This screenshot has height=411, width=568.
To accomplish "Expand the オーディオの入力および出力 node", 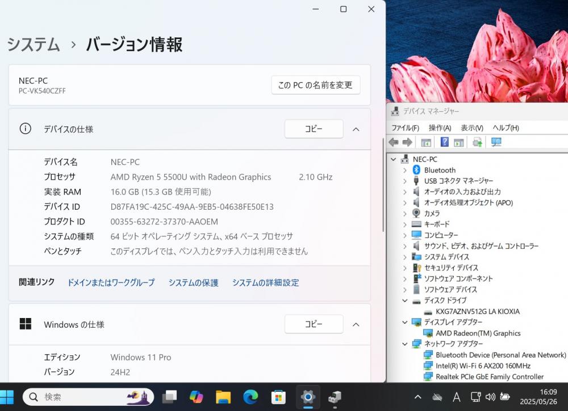I will [x=405, y=192].
